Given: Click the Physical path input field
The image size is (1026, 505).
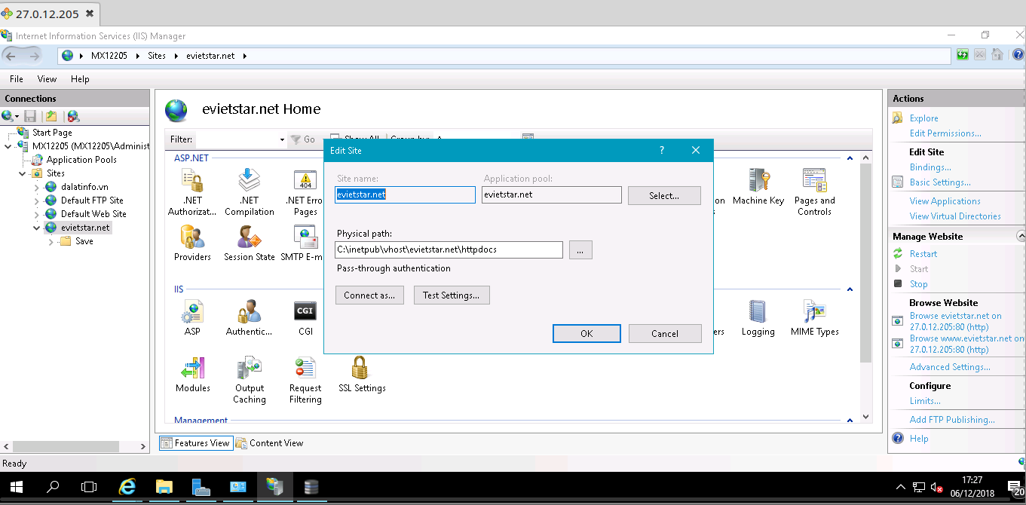Looking at the screenshot, I should pos(449,249).
